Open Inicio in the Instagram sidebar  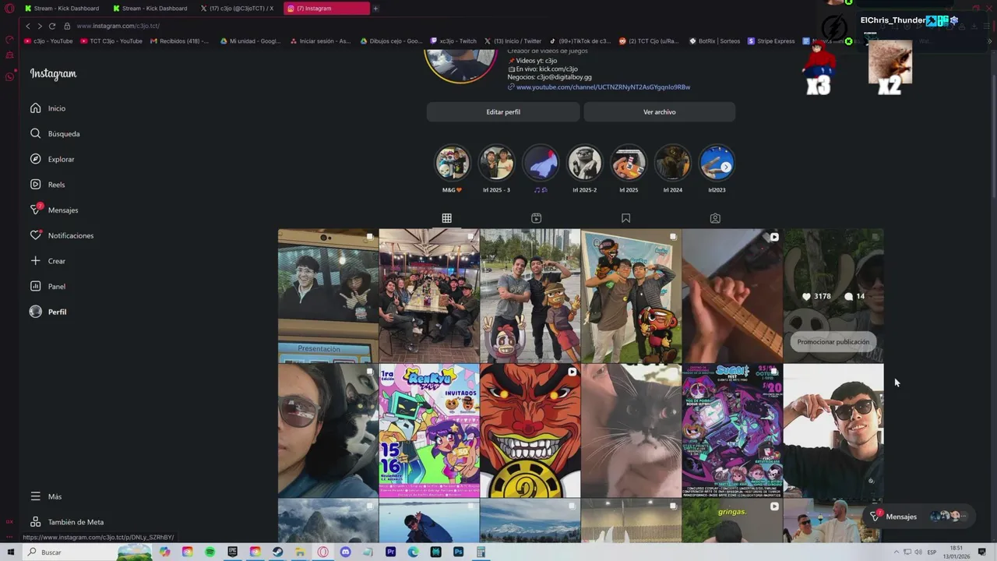[x=48, y=108]
